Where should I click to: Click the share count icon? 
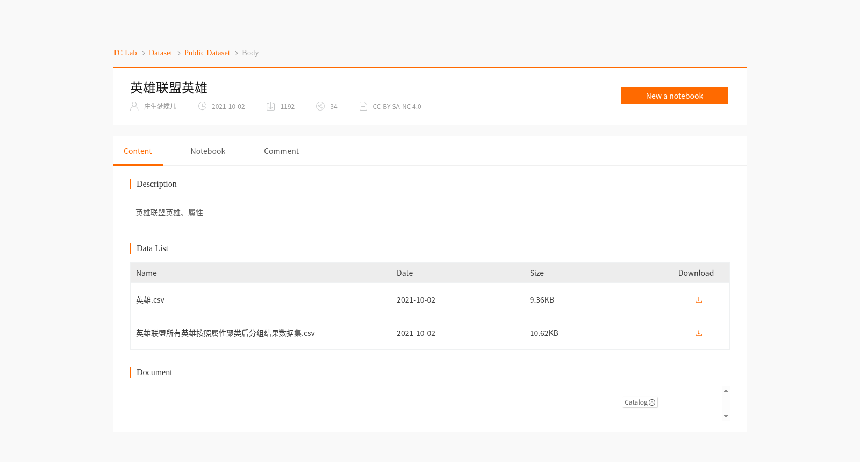[x=320, y=106]
